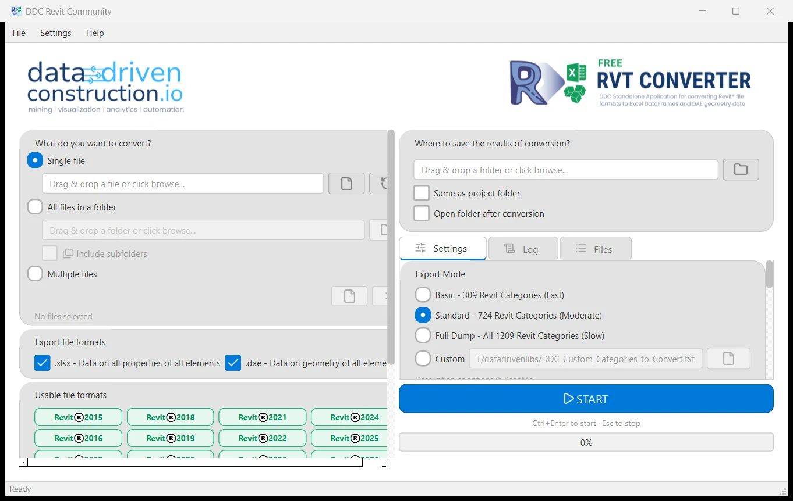Viewport: 793px width, 501px height.
Task: Click the left panel vertical scrollbar
Action: pos(391,247)
